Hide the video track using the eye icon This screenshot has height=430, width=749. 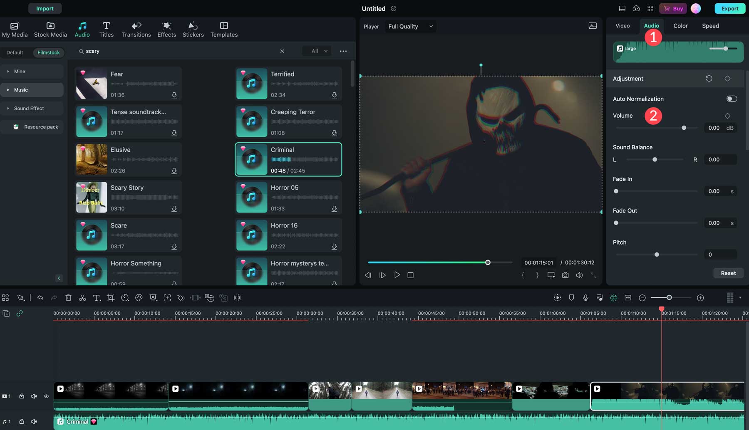[x=46, y=396]
